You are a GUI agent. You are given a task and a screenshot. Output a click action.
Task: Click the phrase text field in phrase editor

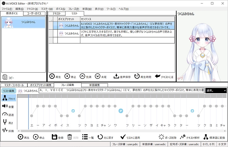pos(122,90)
